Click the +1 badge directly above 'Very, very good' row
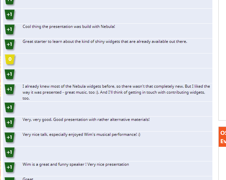Viewport: 226px width, 180px height. point(9,107)
